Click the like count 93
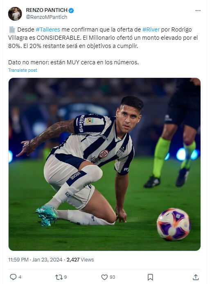The image size is (212, 284). click(x=112, y=277)
